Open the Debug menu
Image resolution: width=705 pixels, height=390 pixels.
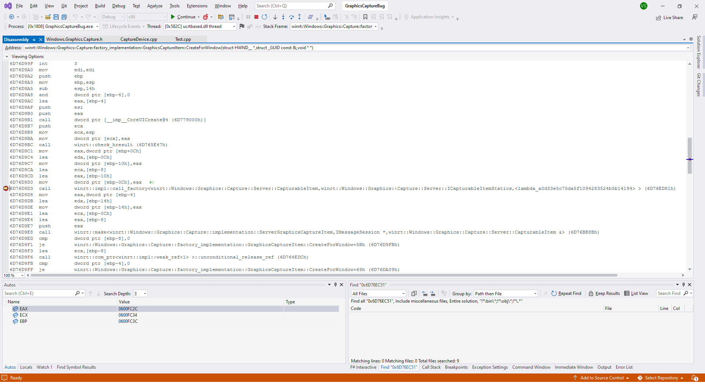[119, 6]
